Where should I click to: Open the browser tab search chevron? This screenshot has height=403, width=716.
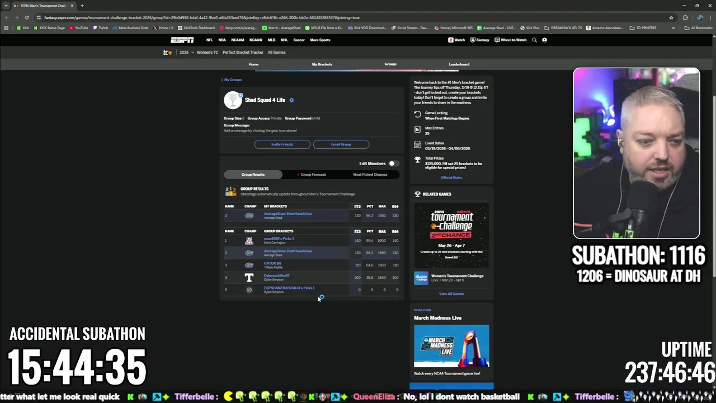pyautogui.click(x=6, y=6)
